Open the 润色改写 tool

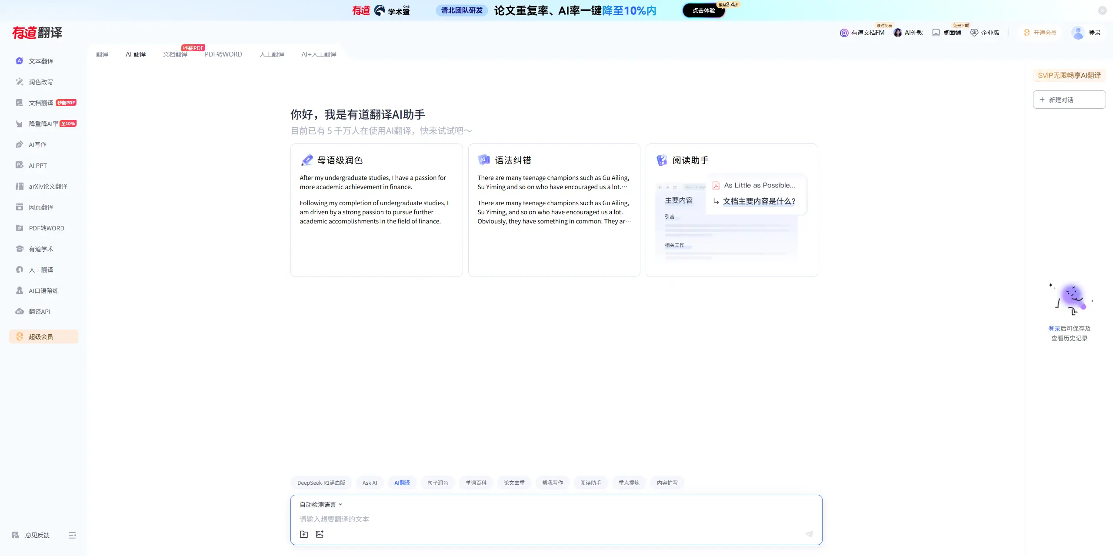41,82
